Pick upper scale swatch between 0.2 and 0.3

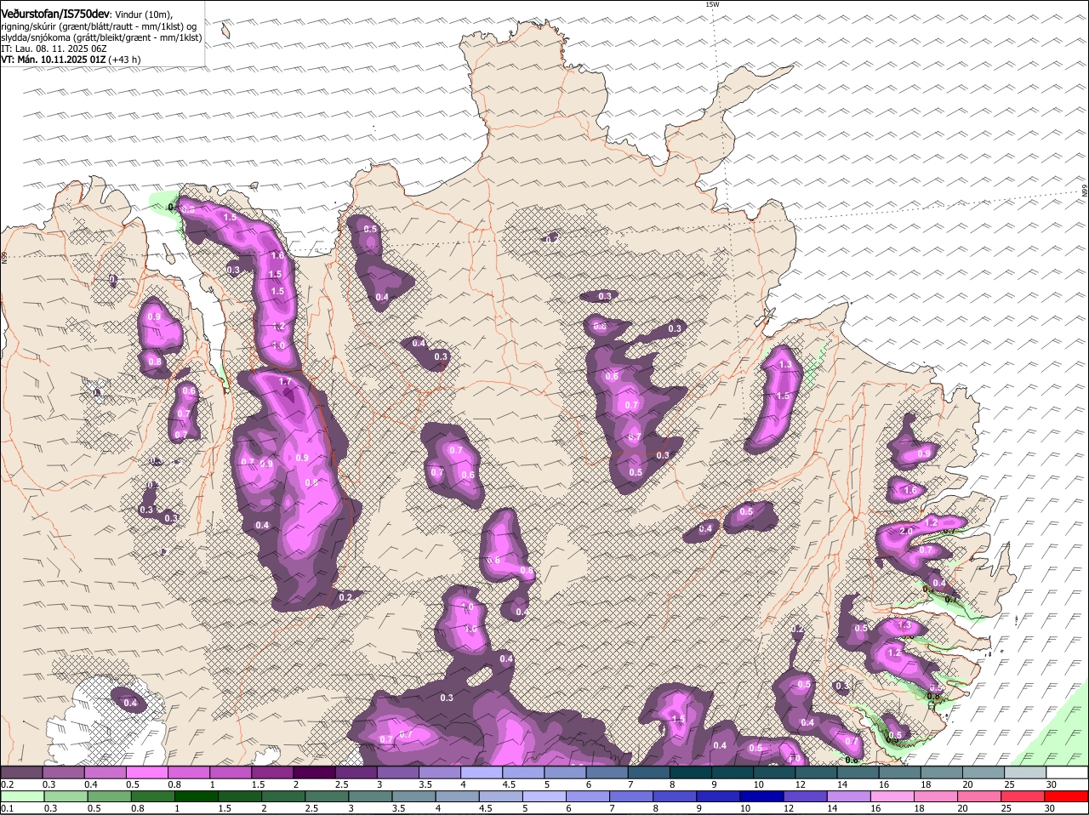(x=21, y=772)
